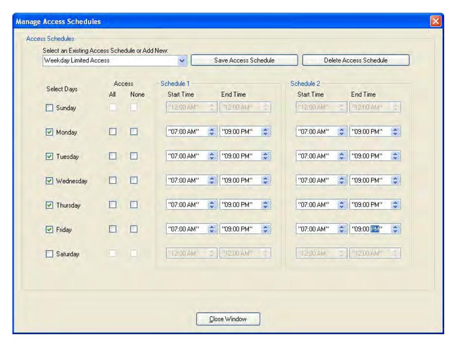Click Friday Schedule 1 End Time spinner
455x345 pixels.
(x=265, y=229)
